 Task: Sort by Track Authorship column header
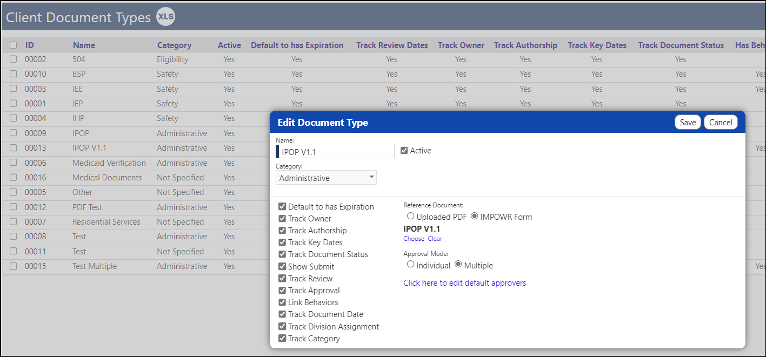tap(525, 45)
